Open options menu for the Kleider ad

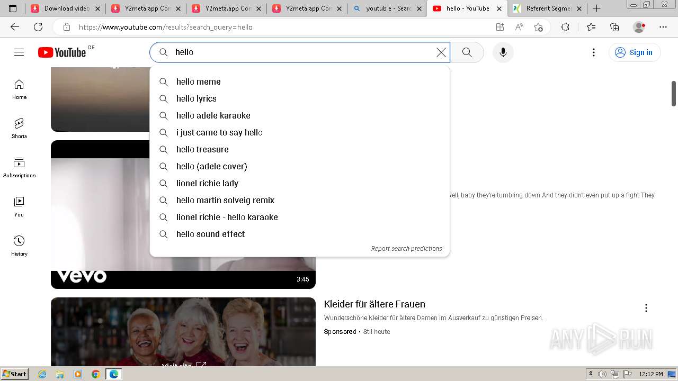646,308
